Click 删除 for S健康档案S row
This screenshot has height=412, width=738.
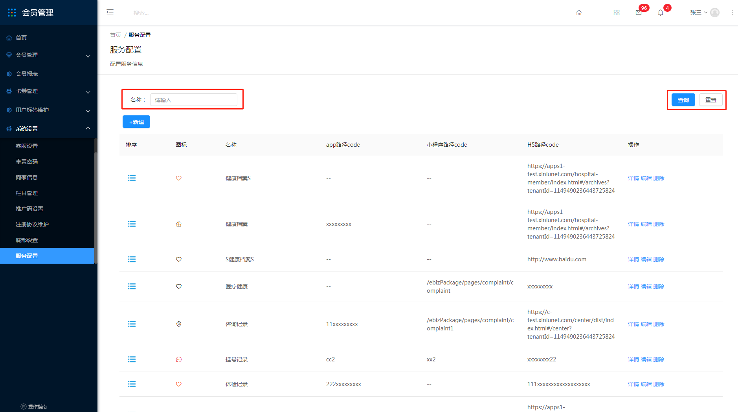(x=659, y=259)
